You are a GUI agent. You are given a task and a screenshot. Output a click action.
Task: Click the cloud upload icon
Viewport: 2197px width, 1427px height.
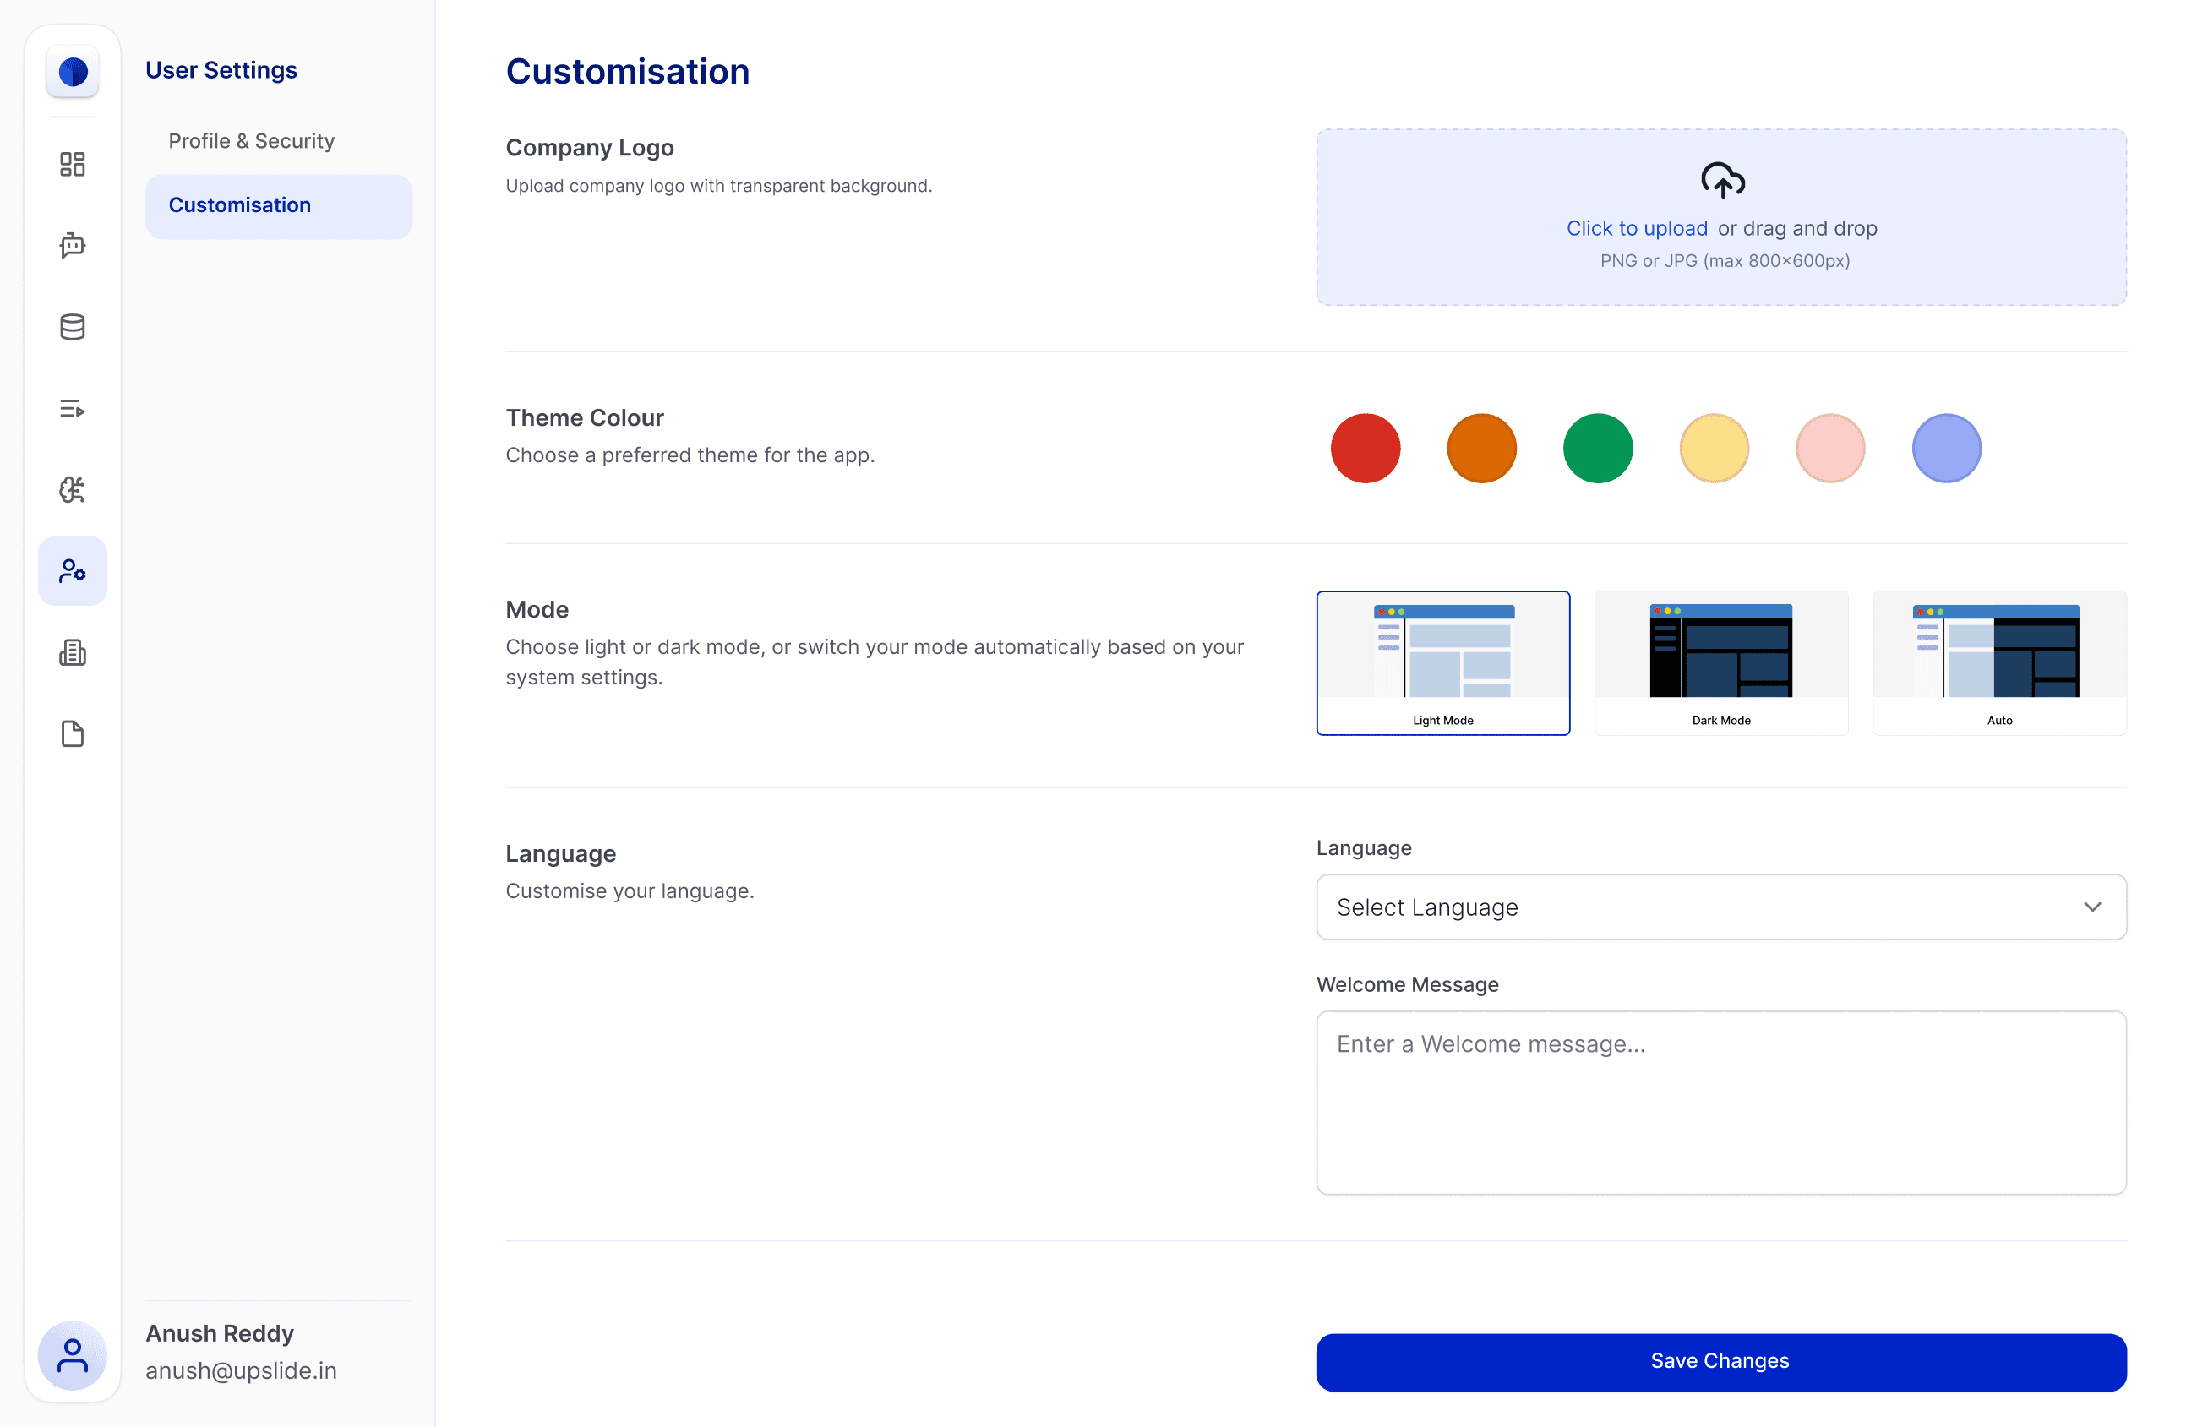[1721, 181]
